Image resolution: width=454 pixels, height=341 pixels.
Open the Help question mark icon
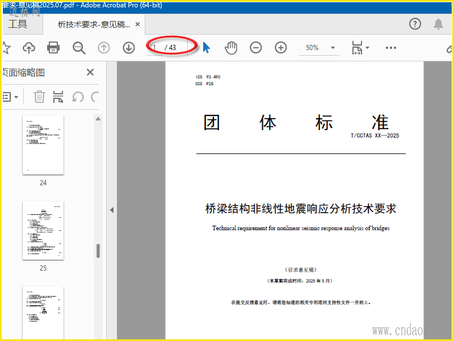tap(415, 24)
